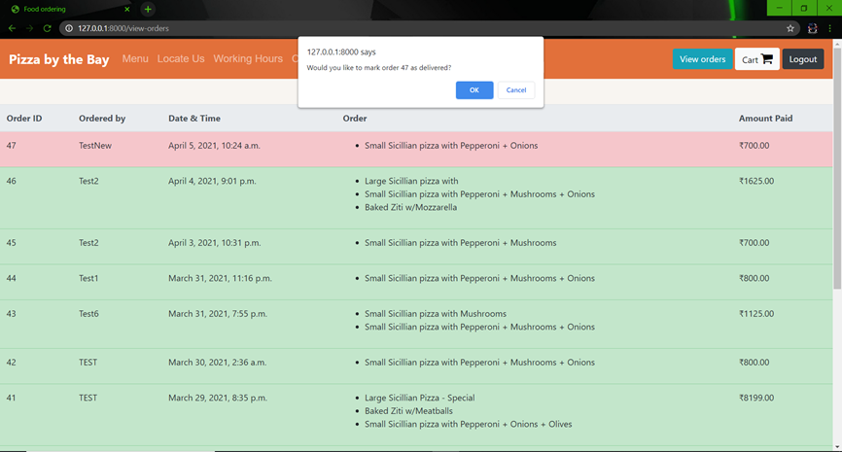The height and width of the screenshot is (452, 842).
Task: Click the Pizza by the Bay logo
Action: click(x=59, y=59)
